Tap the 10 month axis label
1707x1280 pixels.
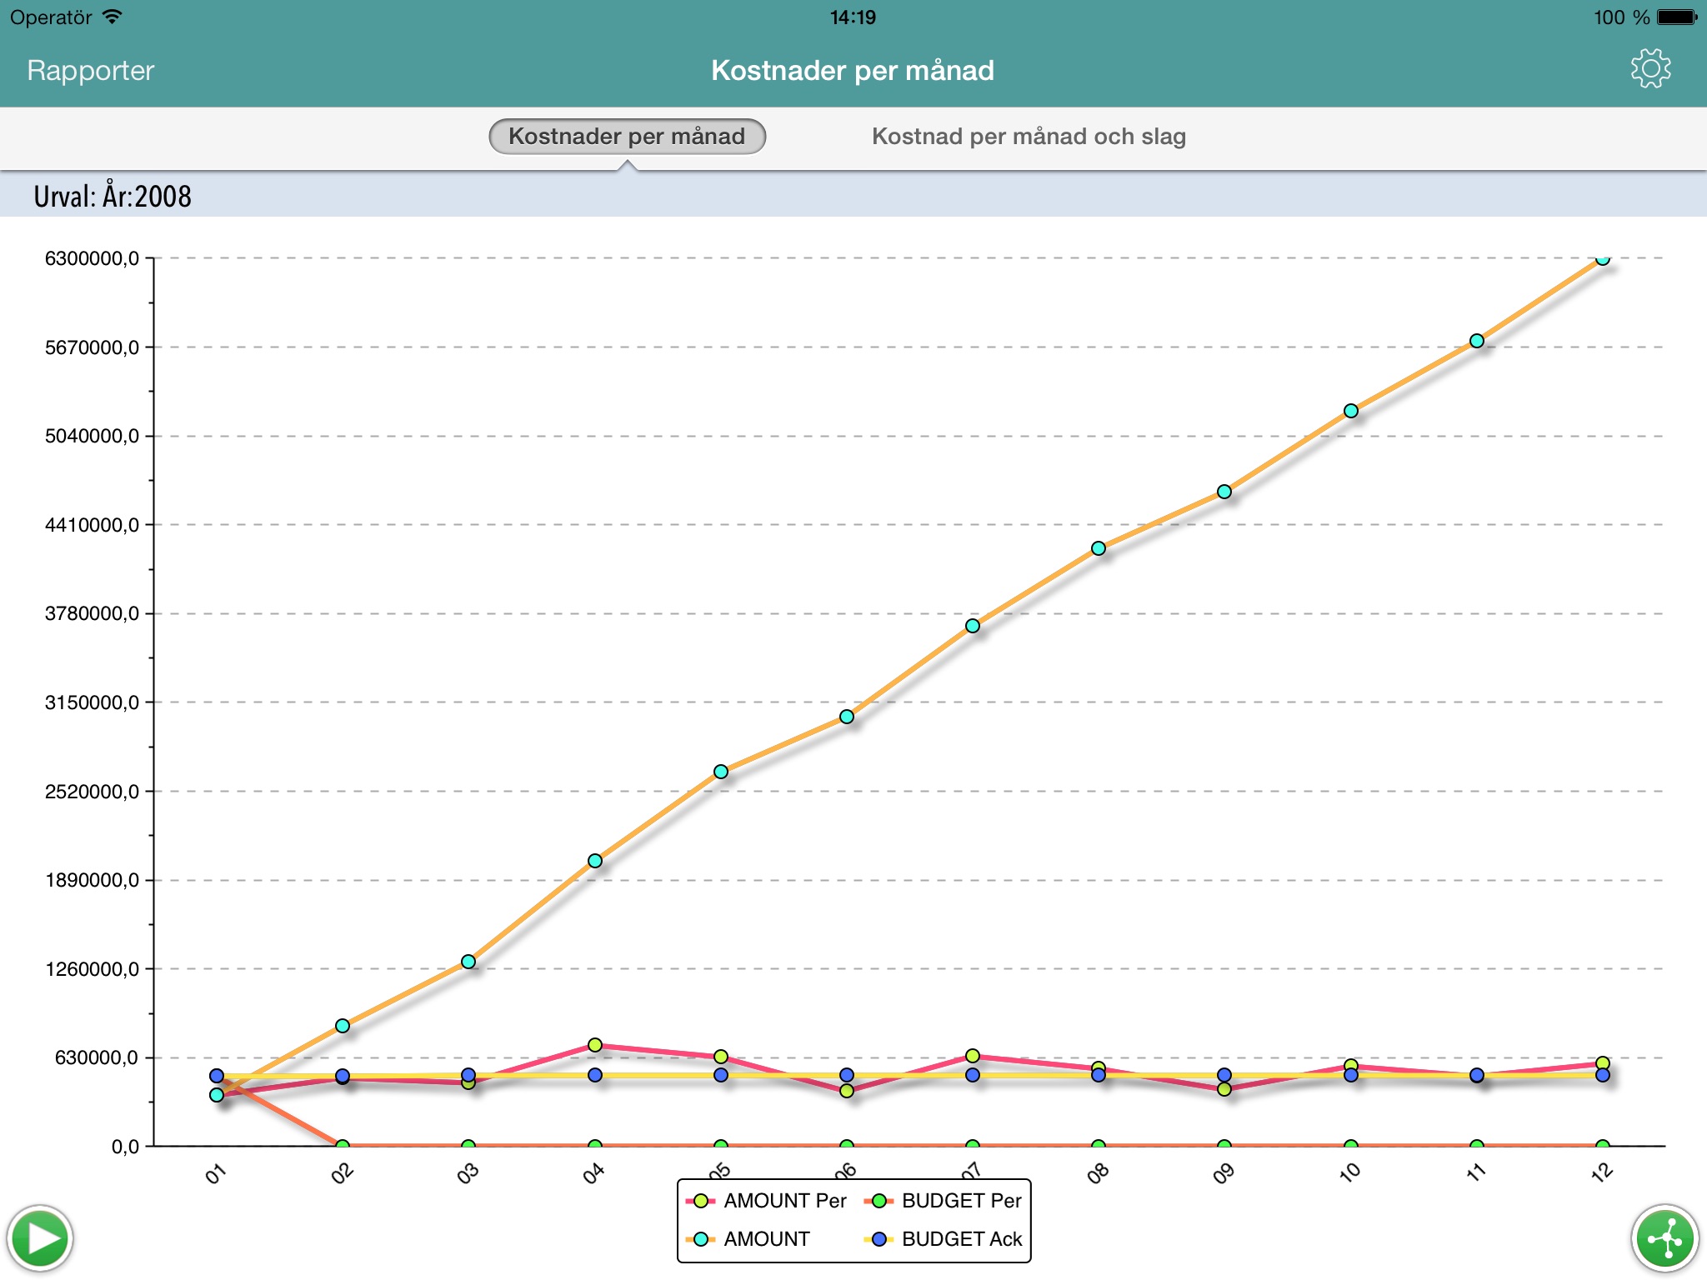tap(1349, 1172)
